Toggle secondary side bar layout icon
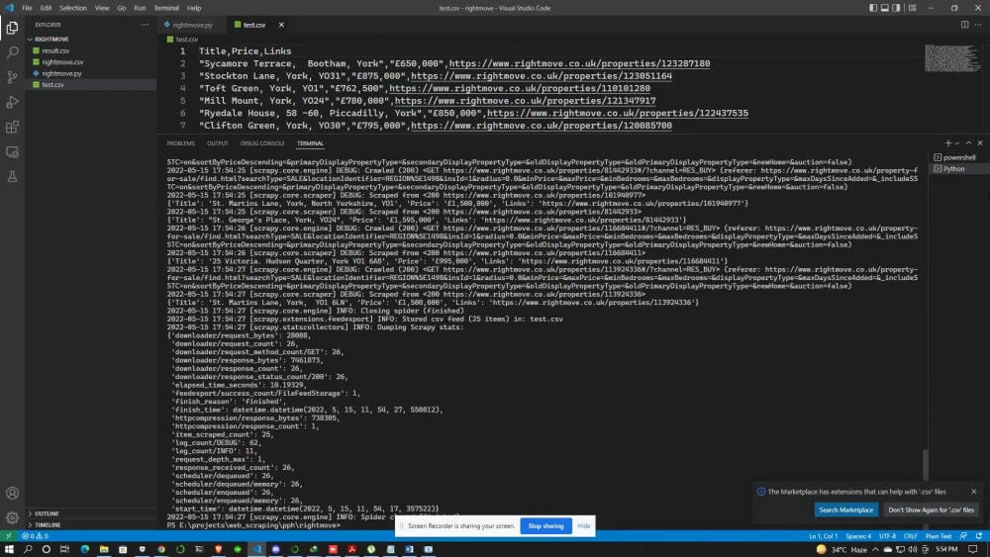The image size is (990, 557). [x=896, y=8]
